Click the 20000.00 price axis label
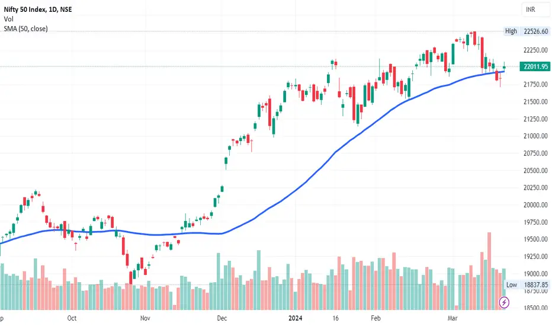The image size is (552, 326). point(535,204)
